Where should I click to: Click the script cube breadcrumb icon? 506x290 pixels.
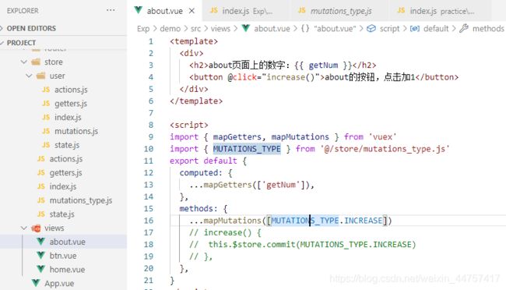[x=371, y=28]
